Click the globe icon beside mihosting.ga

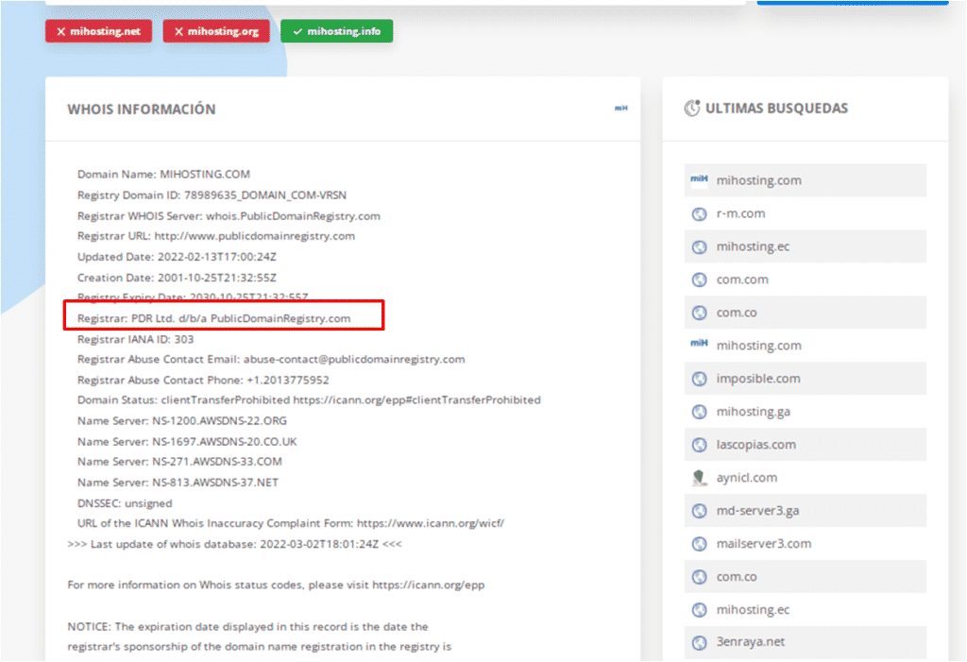click(x=699, y=412)
